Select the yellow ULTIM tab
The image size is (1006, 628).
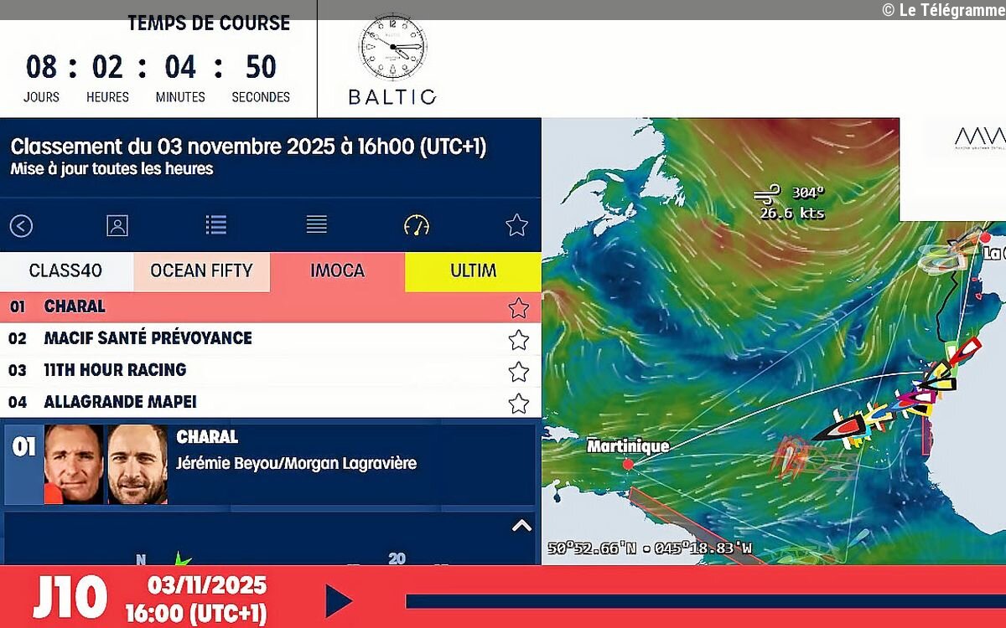click(x=473, y=271)
